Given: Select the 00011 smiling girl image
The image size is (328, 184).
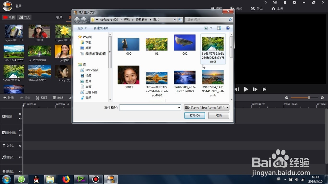Looking at the screenshot, I should click(x=129, y=77).
